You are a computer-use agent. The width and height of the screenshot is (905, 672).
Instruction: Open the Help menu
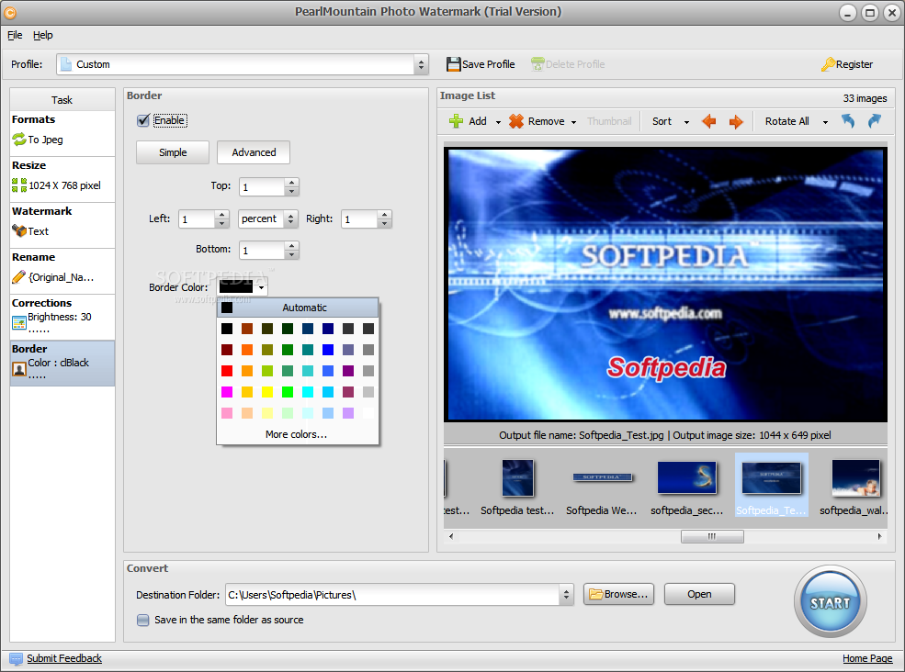(x=42, y=35)
